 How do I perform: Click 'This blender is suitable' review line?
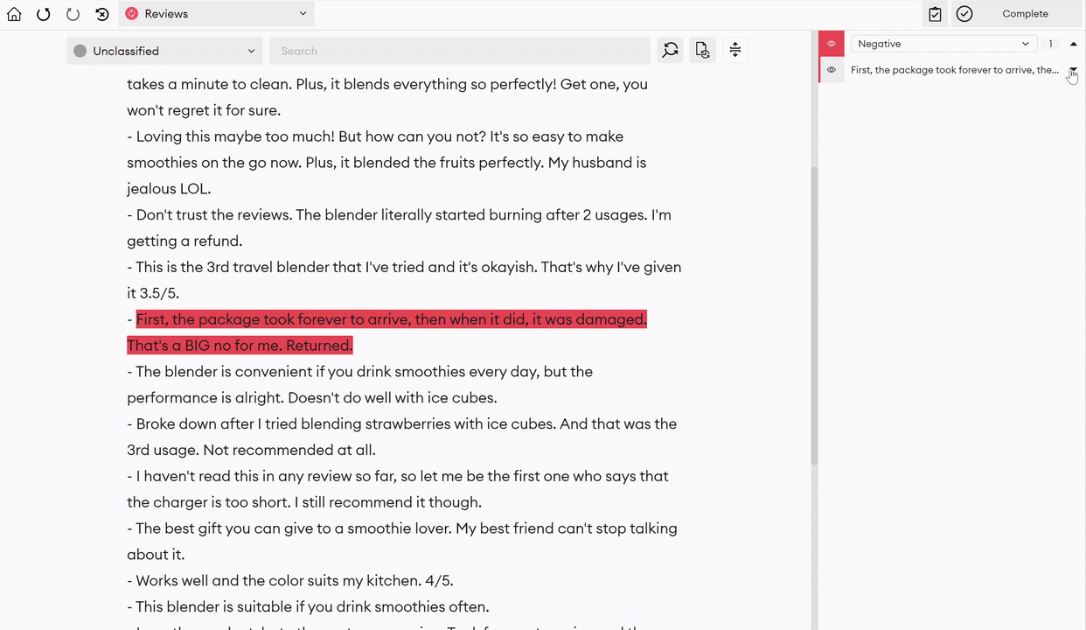coord(308,607)
